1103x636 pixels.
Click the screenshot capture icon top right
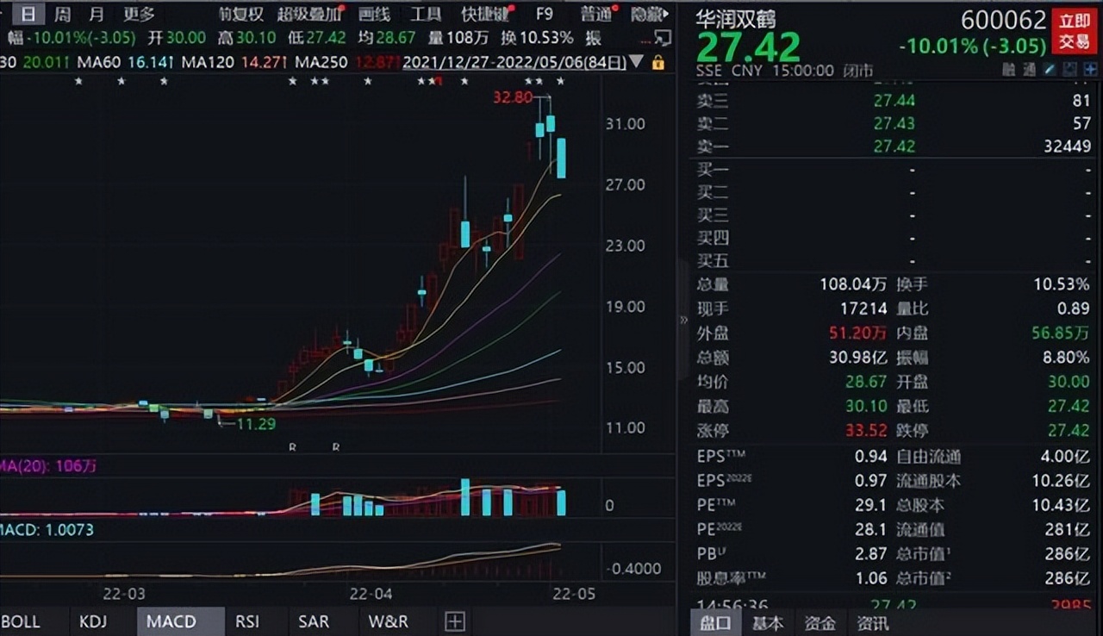coord(1069,68)
